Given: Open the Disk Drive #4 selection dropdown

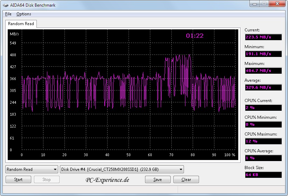Looking at the screenshot, I should 122,169.
